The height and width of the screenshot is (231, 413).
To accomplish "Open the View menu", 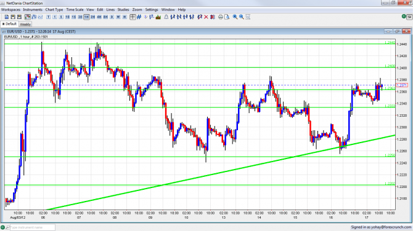I will click(90, 9).
